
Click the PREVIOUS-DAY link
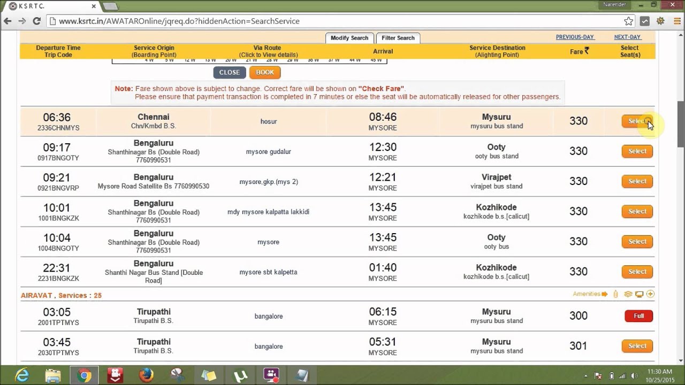tap(575, 37)
